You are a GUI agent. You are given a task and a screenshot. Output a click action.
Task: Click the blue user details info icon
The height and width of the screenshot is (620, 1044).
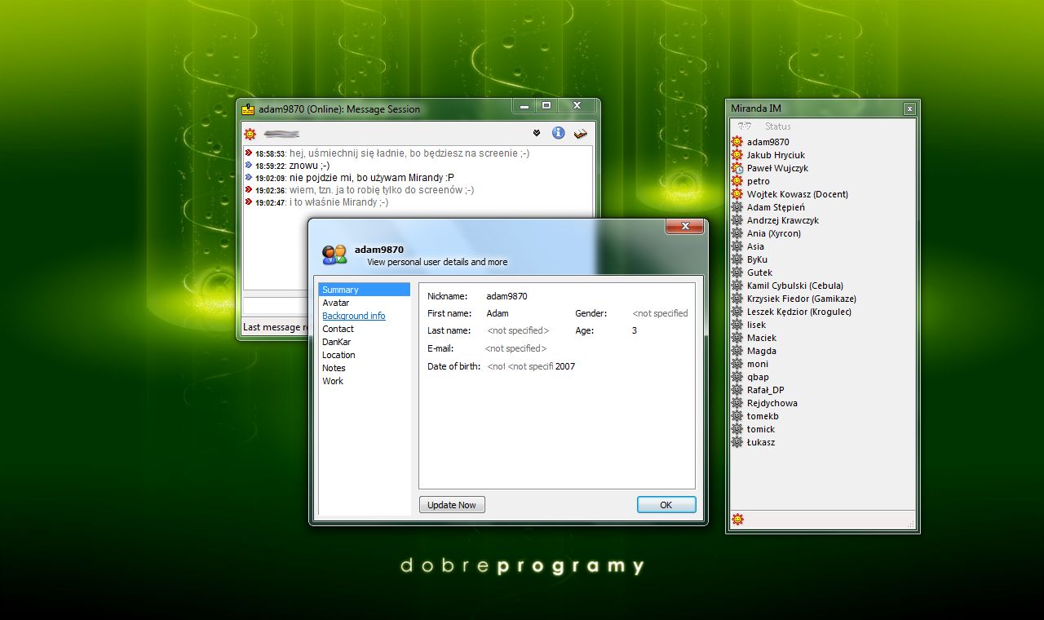point(559,133)
